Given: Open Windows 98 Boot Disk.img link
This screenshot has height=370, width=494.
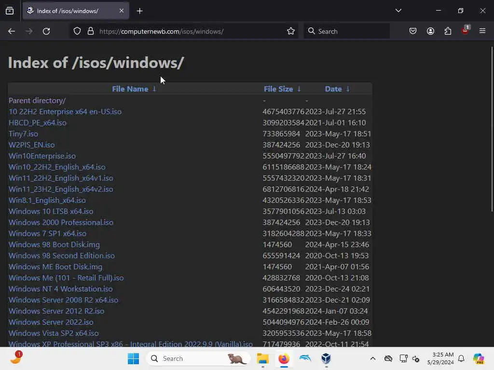Looking at the screenshot, I should pos(54,244).
